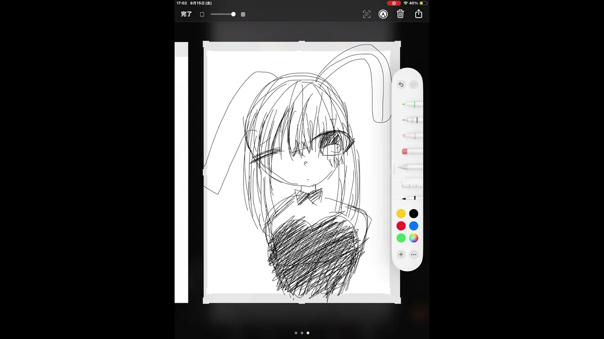Tap the top-left crop corner handle

(x=206, y=44)
